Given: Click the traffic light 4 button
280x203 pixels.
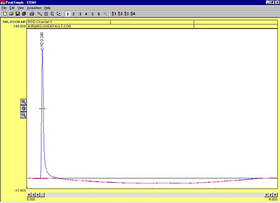Looking at the screenshot, I should pos(133,14).
